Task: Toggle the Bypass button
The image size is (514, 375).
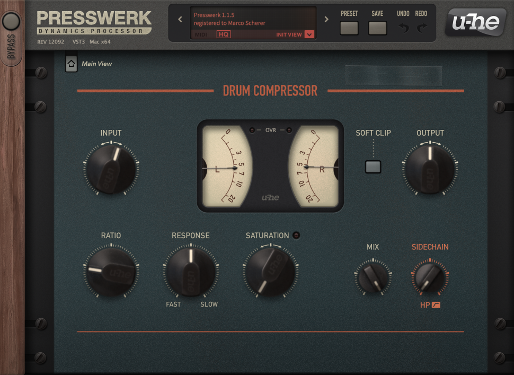Action: point(11,22)
